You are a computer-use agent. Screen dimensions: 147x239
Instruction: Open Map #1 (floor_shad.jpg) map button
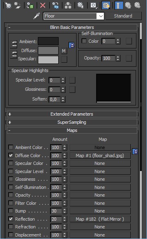click(100, 156)
